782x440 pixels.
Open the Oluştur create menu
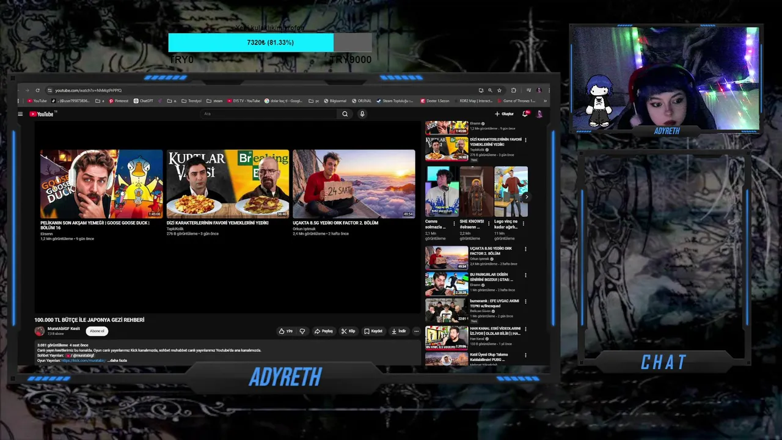click(504, 114)
